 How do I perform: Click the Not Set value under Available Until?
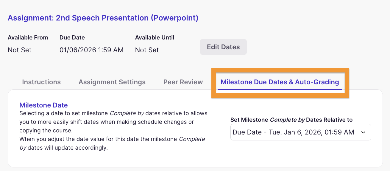[147, 50]
